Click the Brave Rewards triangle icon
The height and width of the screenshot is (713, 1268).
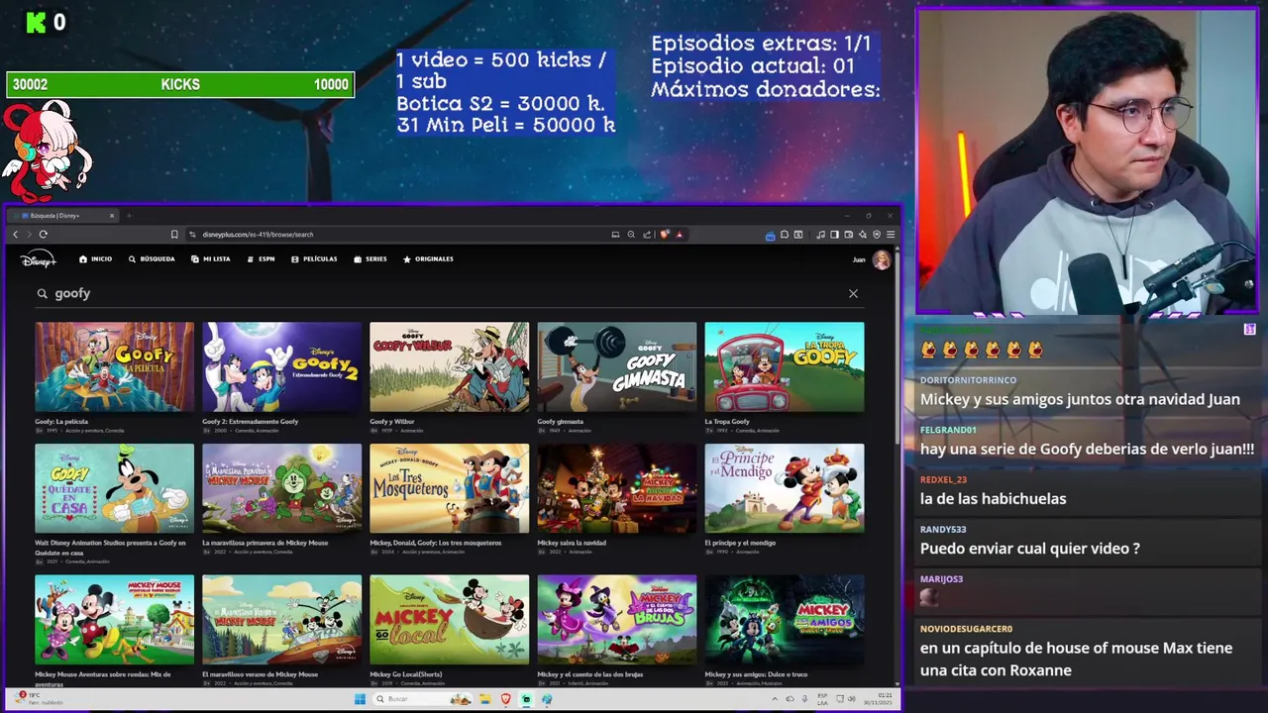click(679, 235)
